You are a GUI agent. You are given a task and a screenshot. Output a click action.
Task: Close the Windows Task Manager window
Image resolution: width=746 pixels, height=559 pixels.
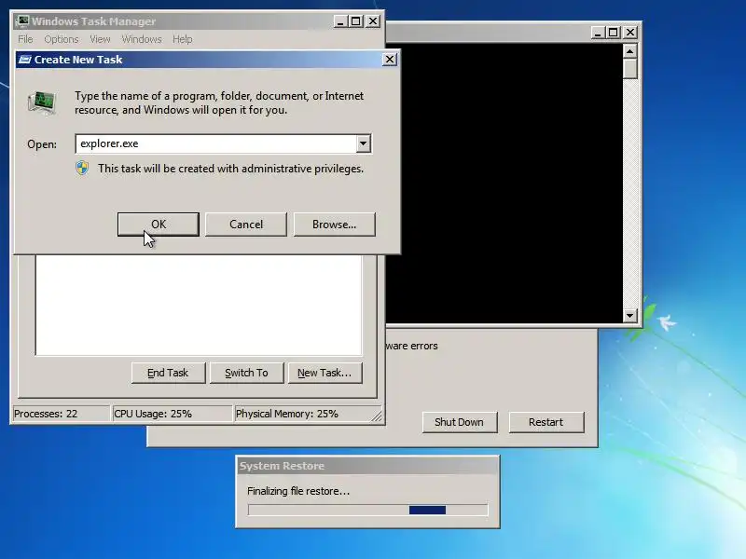click(373, 21)
